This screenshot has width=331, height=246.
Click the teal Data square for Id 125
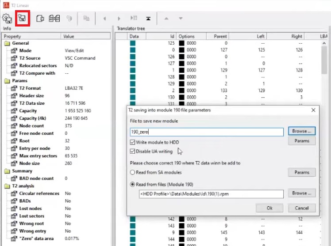point(133,43)
